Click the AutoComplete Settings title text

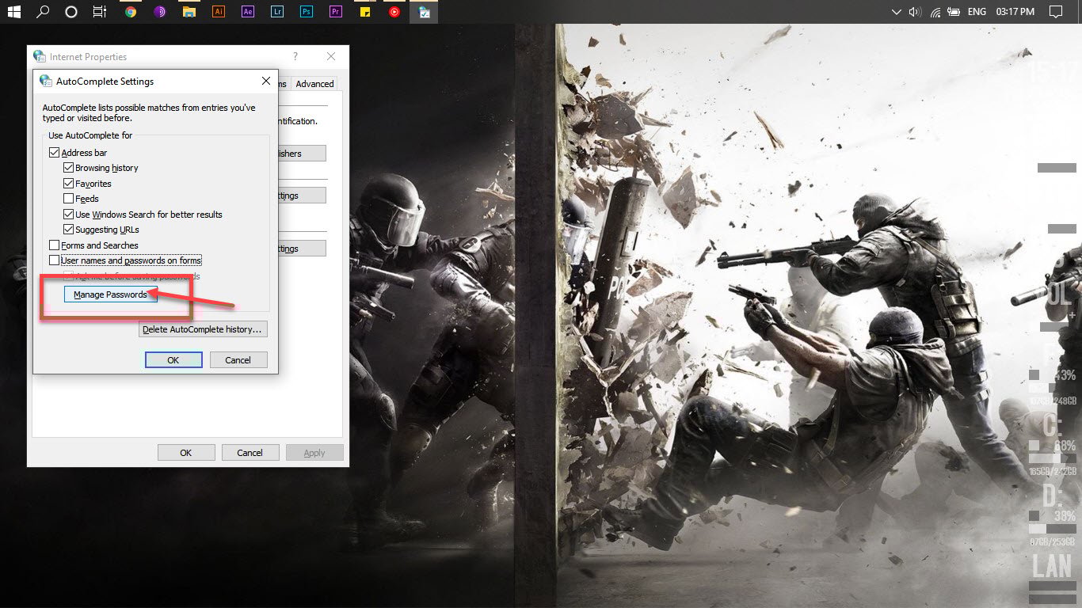click(x=105, y=82)
